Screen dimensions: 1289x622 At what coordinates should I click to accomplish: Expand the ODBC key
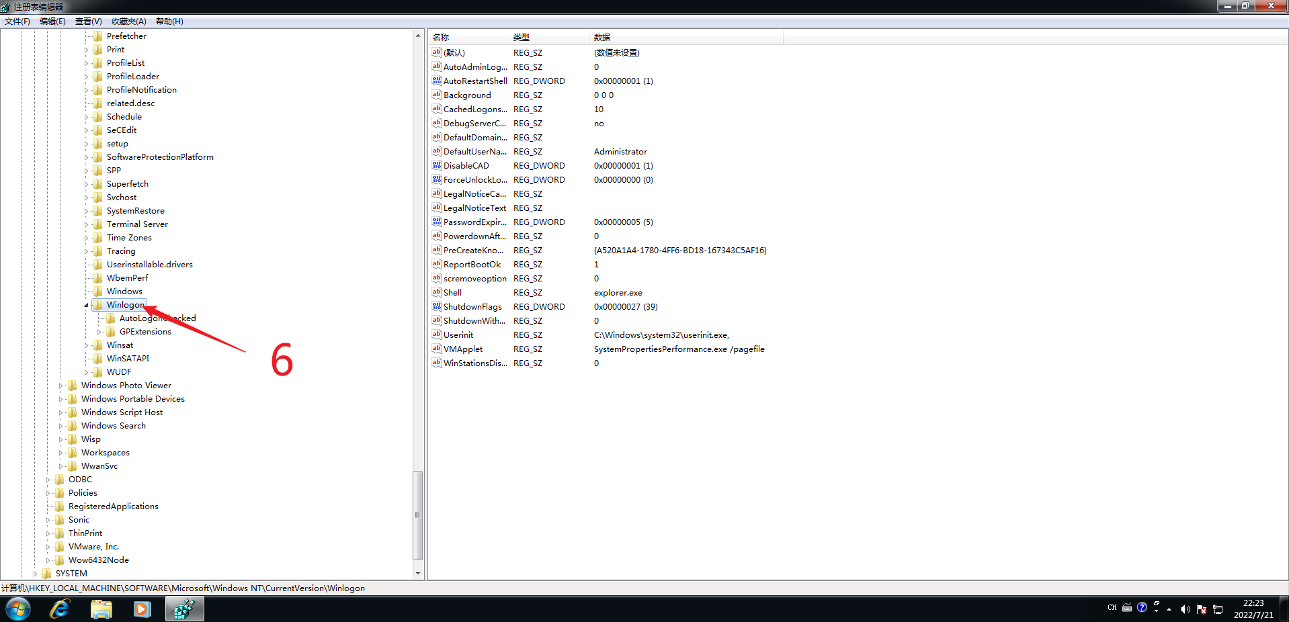[x=48, y=480]
